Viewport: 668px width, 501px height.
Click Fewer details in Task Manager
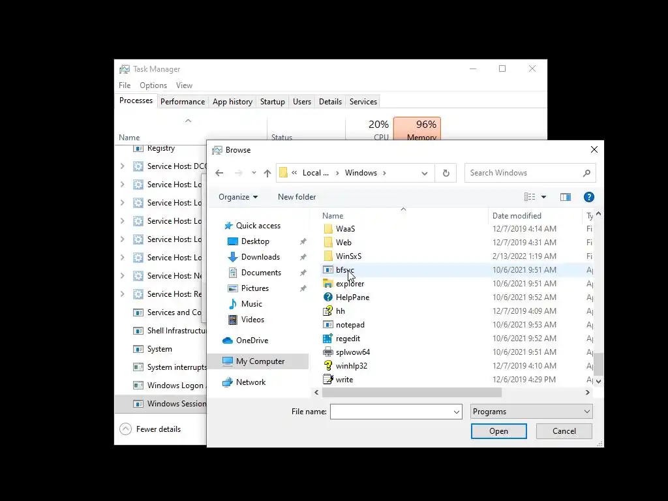[150, 429]
